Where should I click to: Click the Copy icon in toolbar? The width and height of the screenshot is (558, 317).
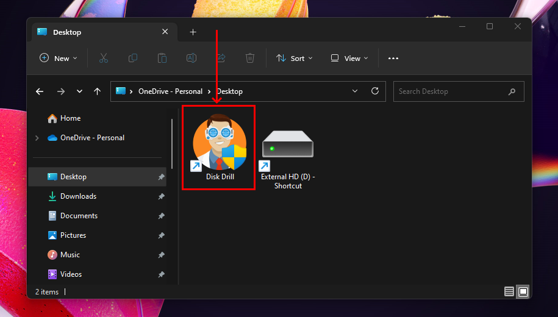point(133,58)
